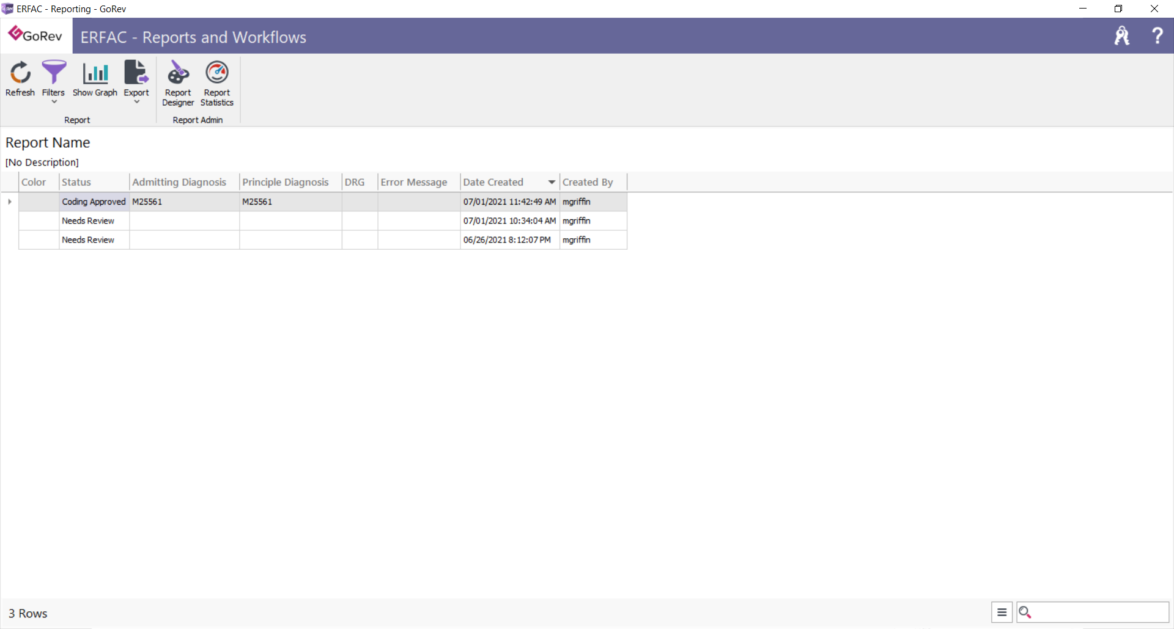Viewport: 1174px width, 629px height.
Task: Click the Refresh icon in the ribbon
Action: [x=20, y=73]
